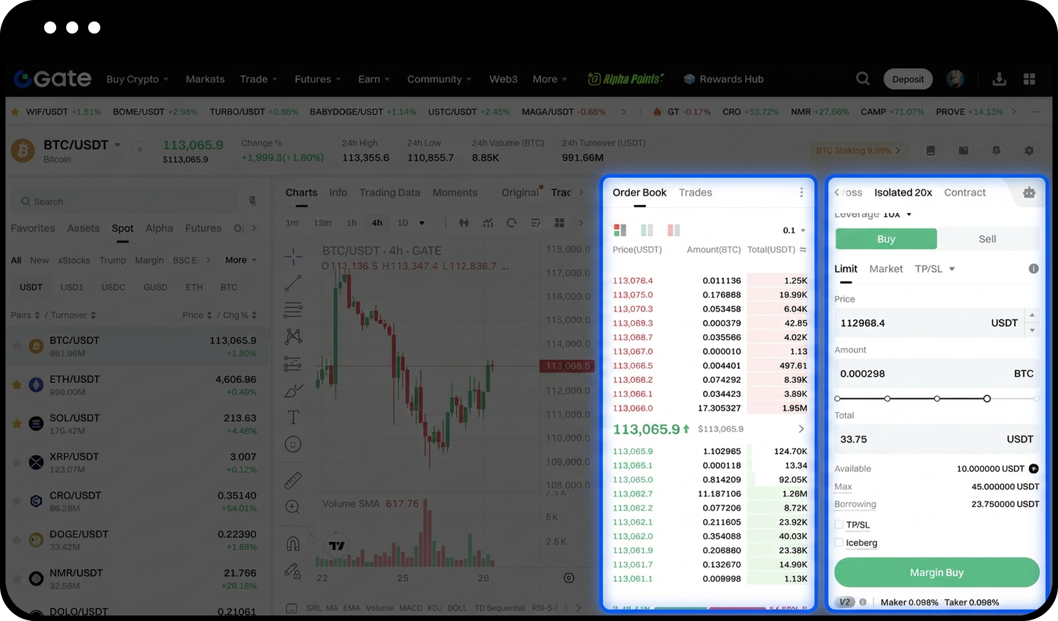Select the trend line drawing tool
1058x621 pixels.
click(293, 284)
